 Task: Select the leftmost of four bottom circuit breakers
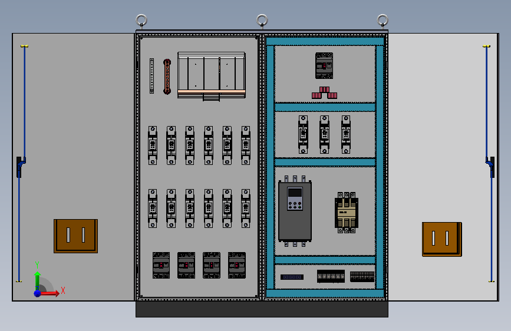pyautogui.click(x=161, y=265)
